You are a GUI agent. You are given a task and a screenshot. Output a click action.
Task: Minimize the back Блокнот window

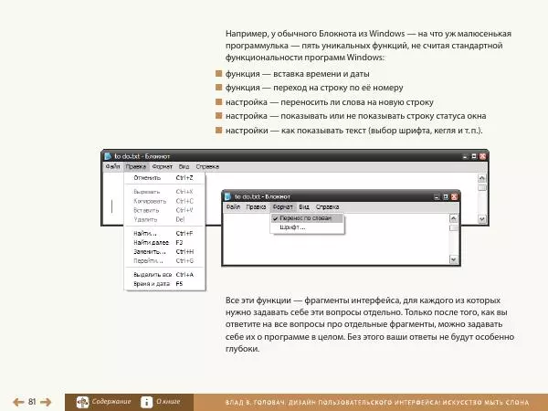(x=465, y=156)
